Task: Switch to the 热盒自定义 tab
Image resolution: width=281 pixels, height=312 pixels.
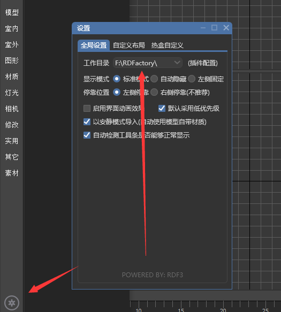Action: (x=167, y=45)
